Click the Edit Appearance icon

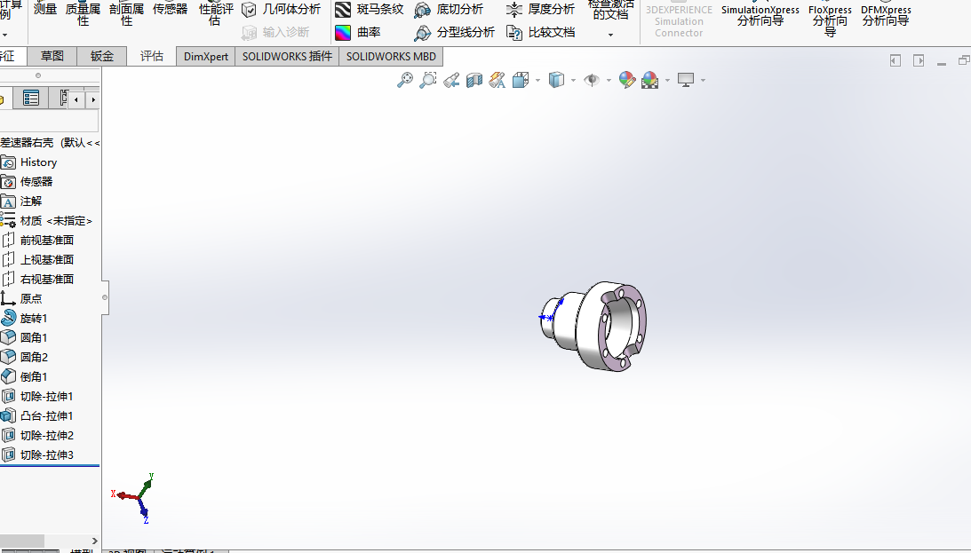click(x=626, y=80)
